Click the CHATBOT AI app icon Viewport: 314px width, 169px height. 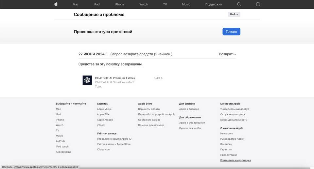tap(87, 80)
